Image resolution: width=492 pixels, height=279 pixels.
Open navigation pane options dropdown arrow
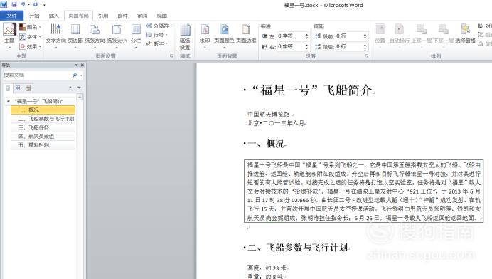click(x=76, y=65)
